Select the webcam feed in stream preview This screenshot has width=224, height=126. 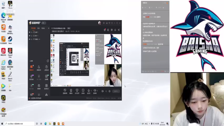[x=113, y=75]
